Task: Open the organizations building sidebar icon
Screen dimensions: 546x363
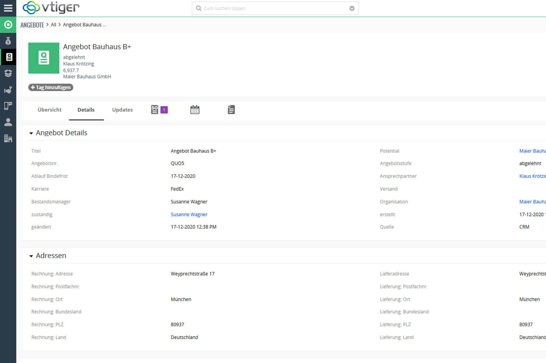Action: 8,139
